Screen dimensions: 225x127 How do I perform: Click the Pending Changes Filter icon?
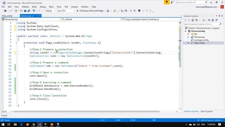point(204,20)
